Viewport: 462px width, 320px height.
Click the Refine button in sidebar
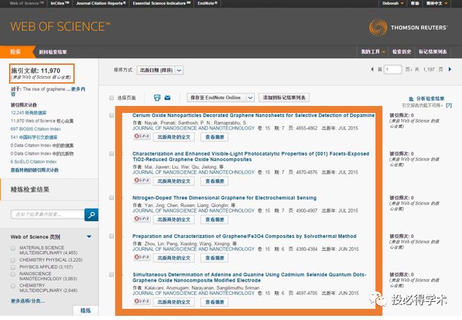[86, 310]
